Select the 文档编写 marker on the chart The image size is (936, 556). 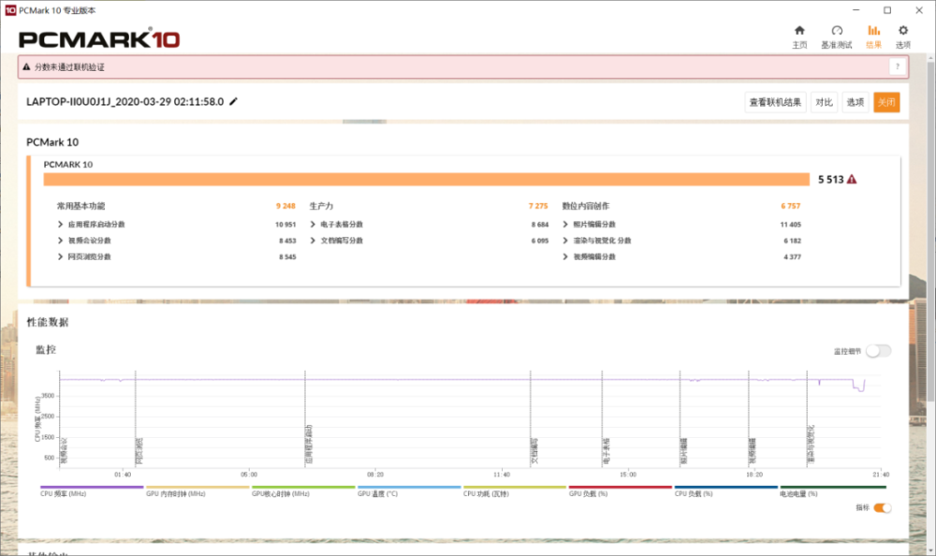534,451
